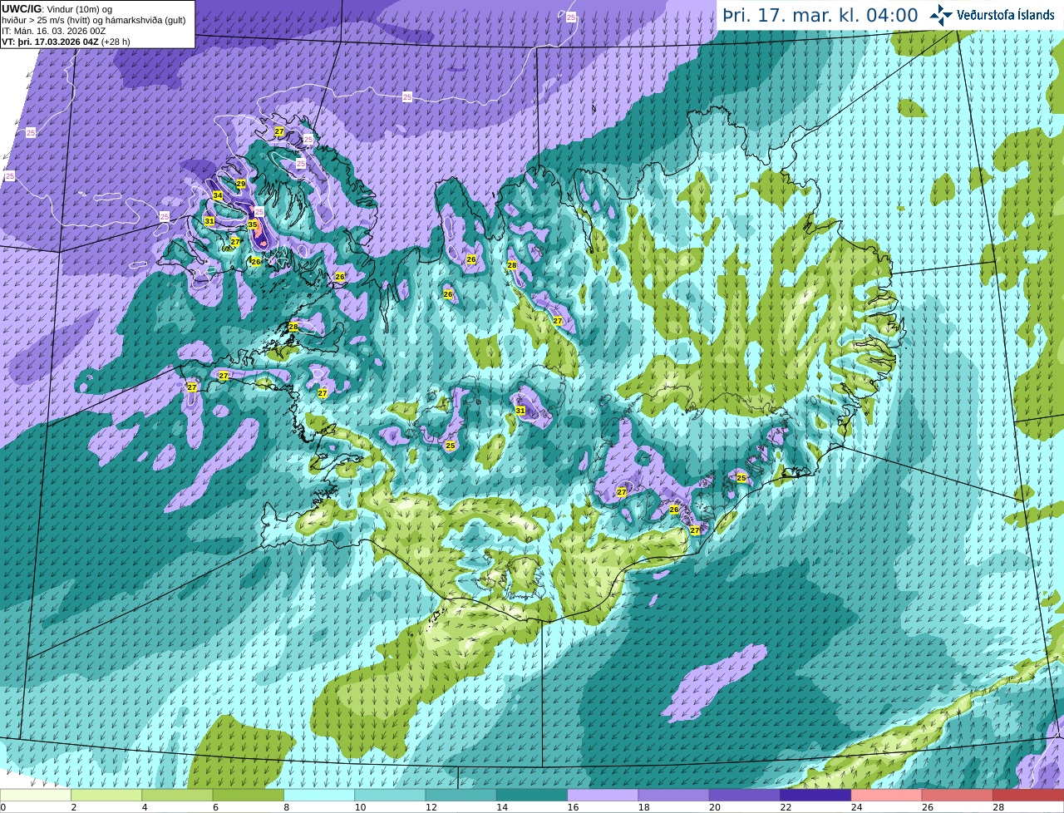Screen dimensions: 1064x813
Task: Click the legend scale number 10
Action: (360, 807)
